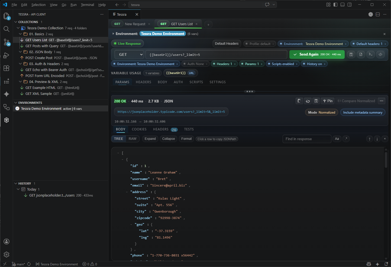This screenshot has height=267, width=391.
Task: Toggle the Live Response indicator
Action: [x=127, y=44]
